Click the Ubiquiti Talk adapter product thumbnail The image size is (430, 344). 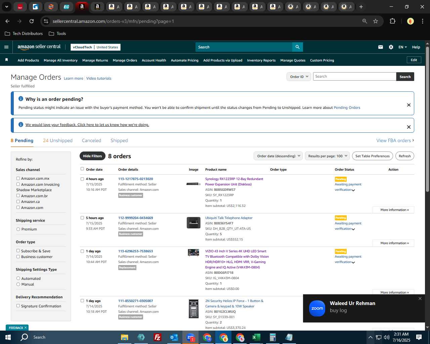coord(193,223)
